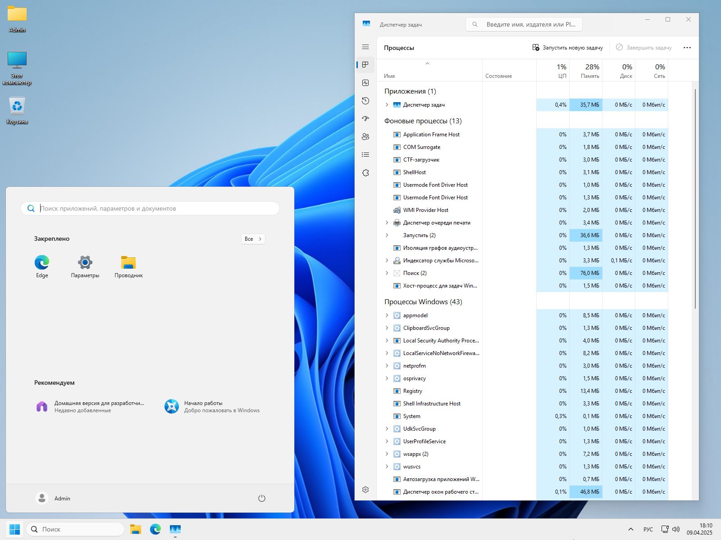Select the CTF-загрузчик process row
Screen dimensions: 721x540
tap(523, 160)
